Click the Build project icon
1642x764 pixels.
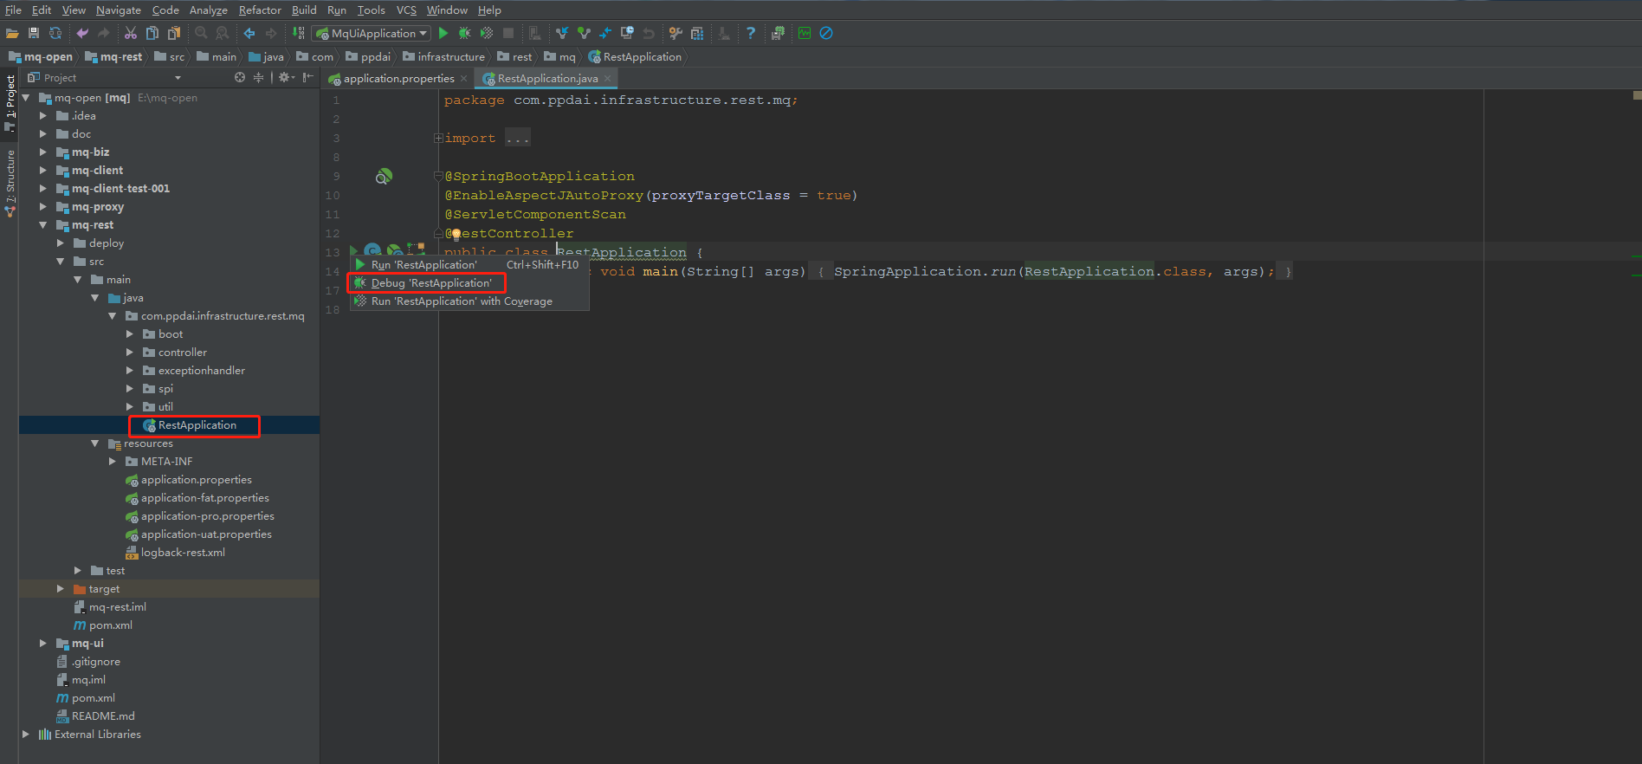click(x=299, y=33)
